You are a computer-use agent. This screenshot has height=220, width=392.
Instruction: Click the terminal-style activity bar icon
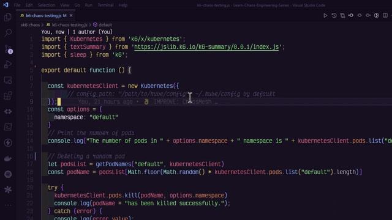pos(8,127)
